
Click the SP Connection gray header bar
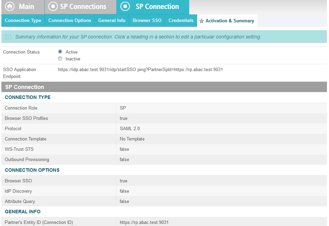point(164,87)
